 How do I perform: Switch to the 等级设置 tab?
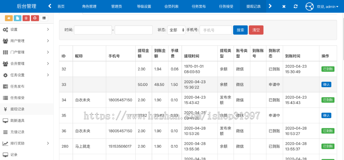144,7
